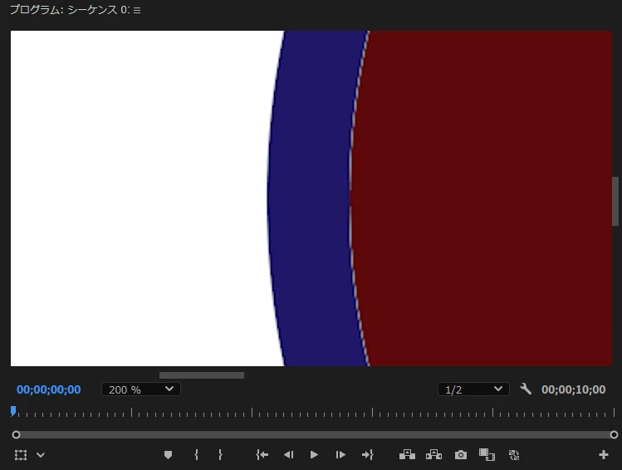This screenshot has width=622, height=470.
Task: Click the right handle of zoom scroll bar
Action: click(614, 434)
